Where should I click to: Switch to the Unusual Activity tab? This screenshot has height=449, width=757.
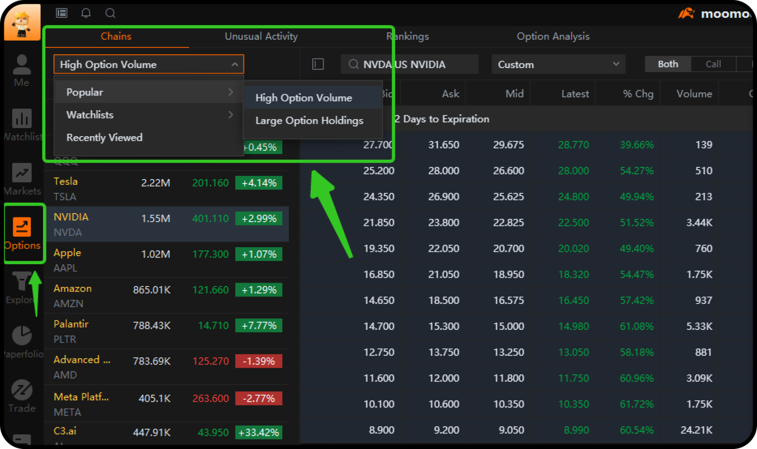pyautogui.click(x=261, y=36)
